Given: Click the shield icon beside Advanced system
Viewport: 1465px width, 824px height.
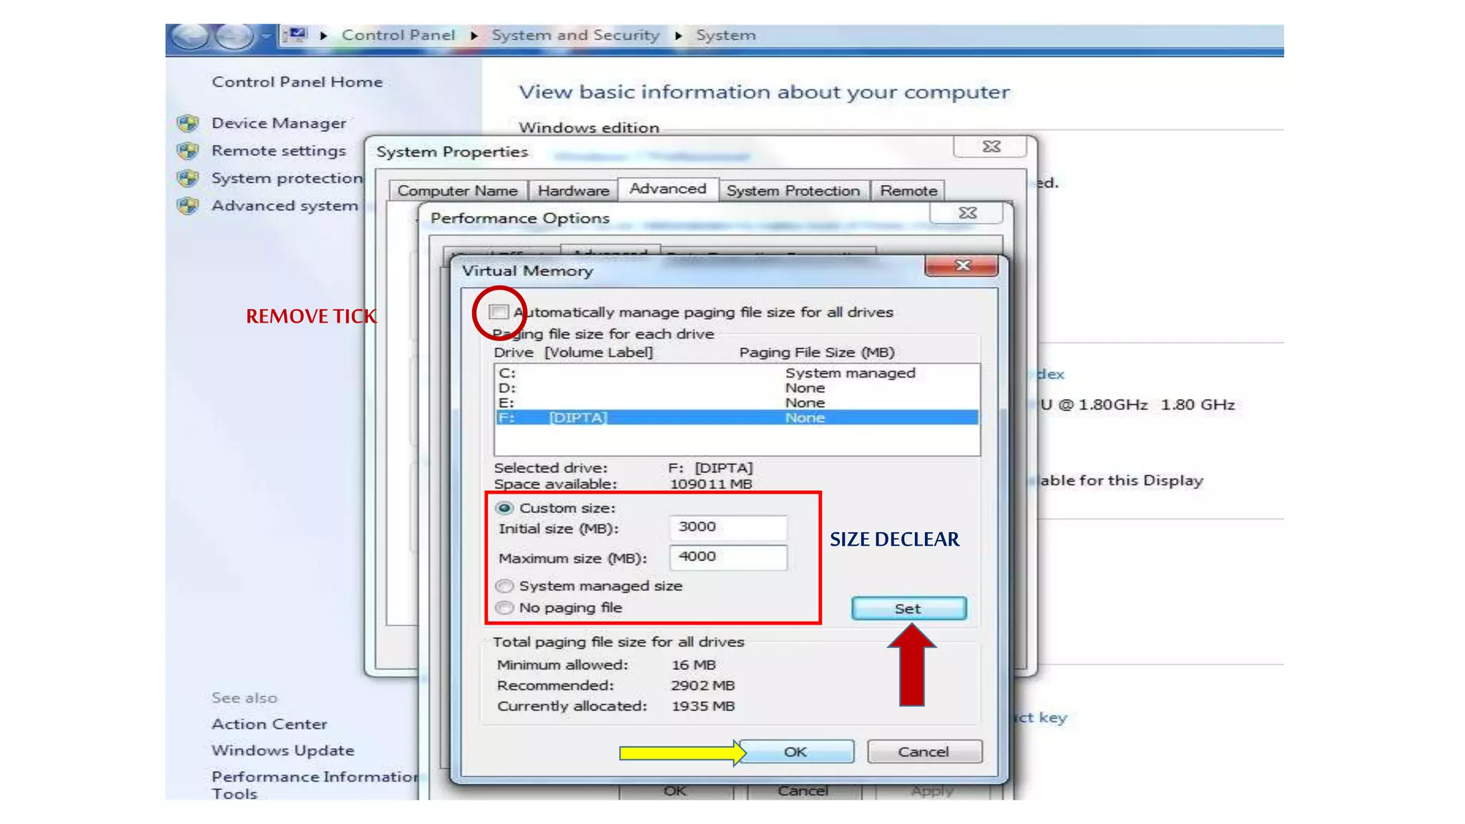Looking at the screenshot, I should point(188,206).
